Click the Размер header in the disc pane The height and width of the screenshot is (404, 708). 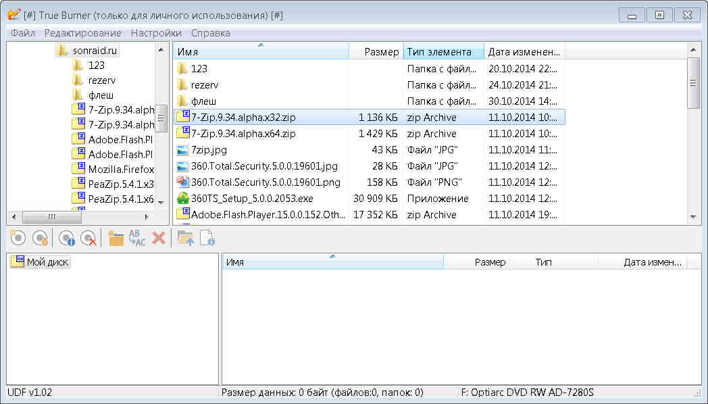tap(477, 262)
